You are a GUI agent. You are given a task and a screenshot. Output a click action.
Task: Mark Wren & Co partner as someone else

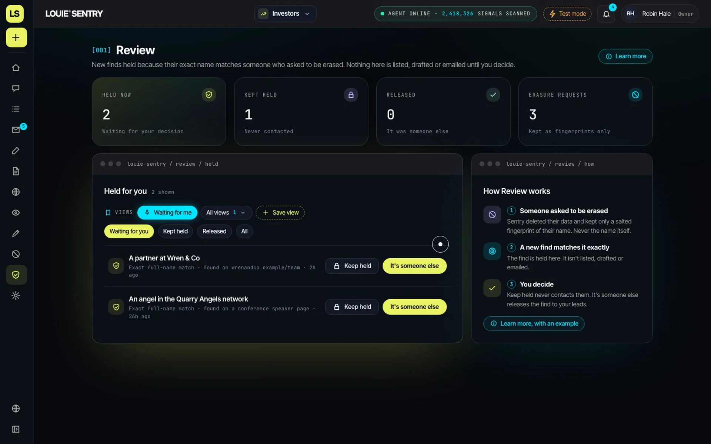[414, 266]
